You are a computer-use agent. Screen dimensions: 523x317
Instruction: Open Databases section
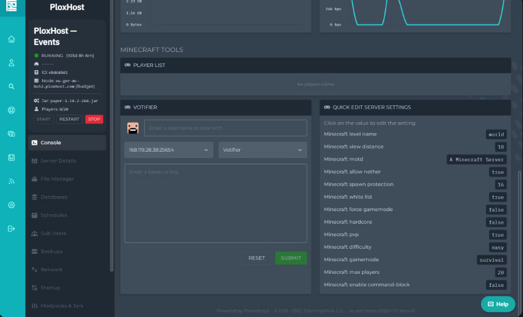coord(67,197)
